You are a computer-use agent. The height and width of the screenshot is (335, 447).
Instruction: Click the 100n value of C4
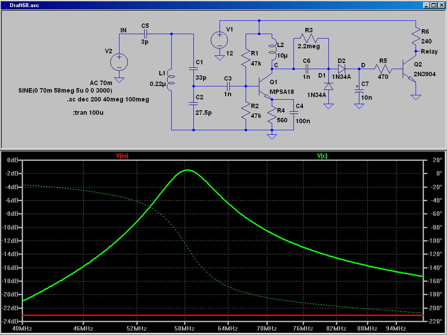coord(303,121)
